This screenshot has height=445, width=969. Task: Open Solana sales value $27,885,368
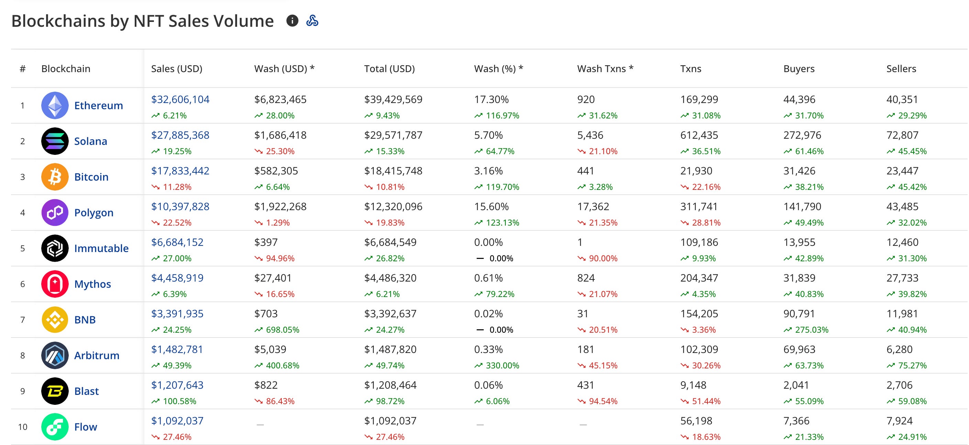[x=180, y=135]
